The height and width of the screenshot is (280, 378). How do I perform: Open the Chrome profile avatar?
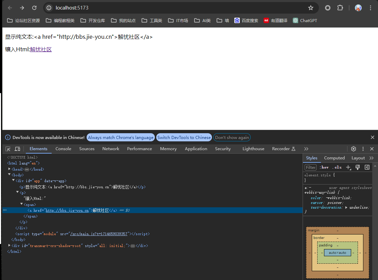[x=358, y=8]
